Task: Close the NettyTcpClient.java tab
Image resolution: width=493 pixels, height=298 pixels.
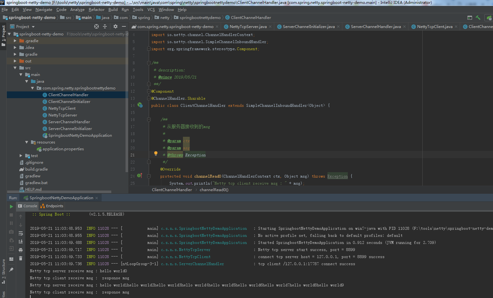Action: pos(456,27)
